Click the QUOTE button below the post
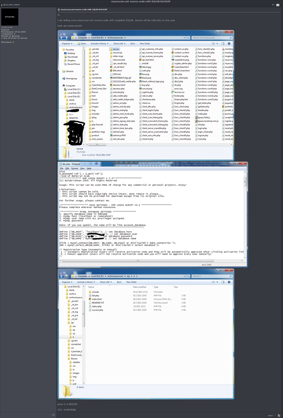 (270, 415)
